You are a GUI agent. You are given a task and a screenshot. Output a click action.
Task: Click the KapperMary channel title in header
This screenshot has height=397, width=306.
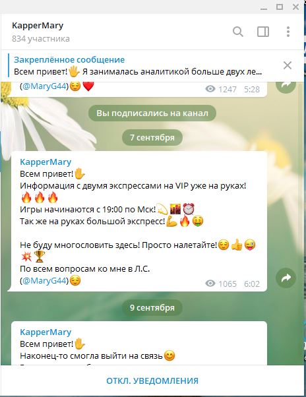pyautogui.click(x=38, y=26)
